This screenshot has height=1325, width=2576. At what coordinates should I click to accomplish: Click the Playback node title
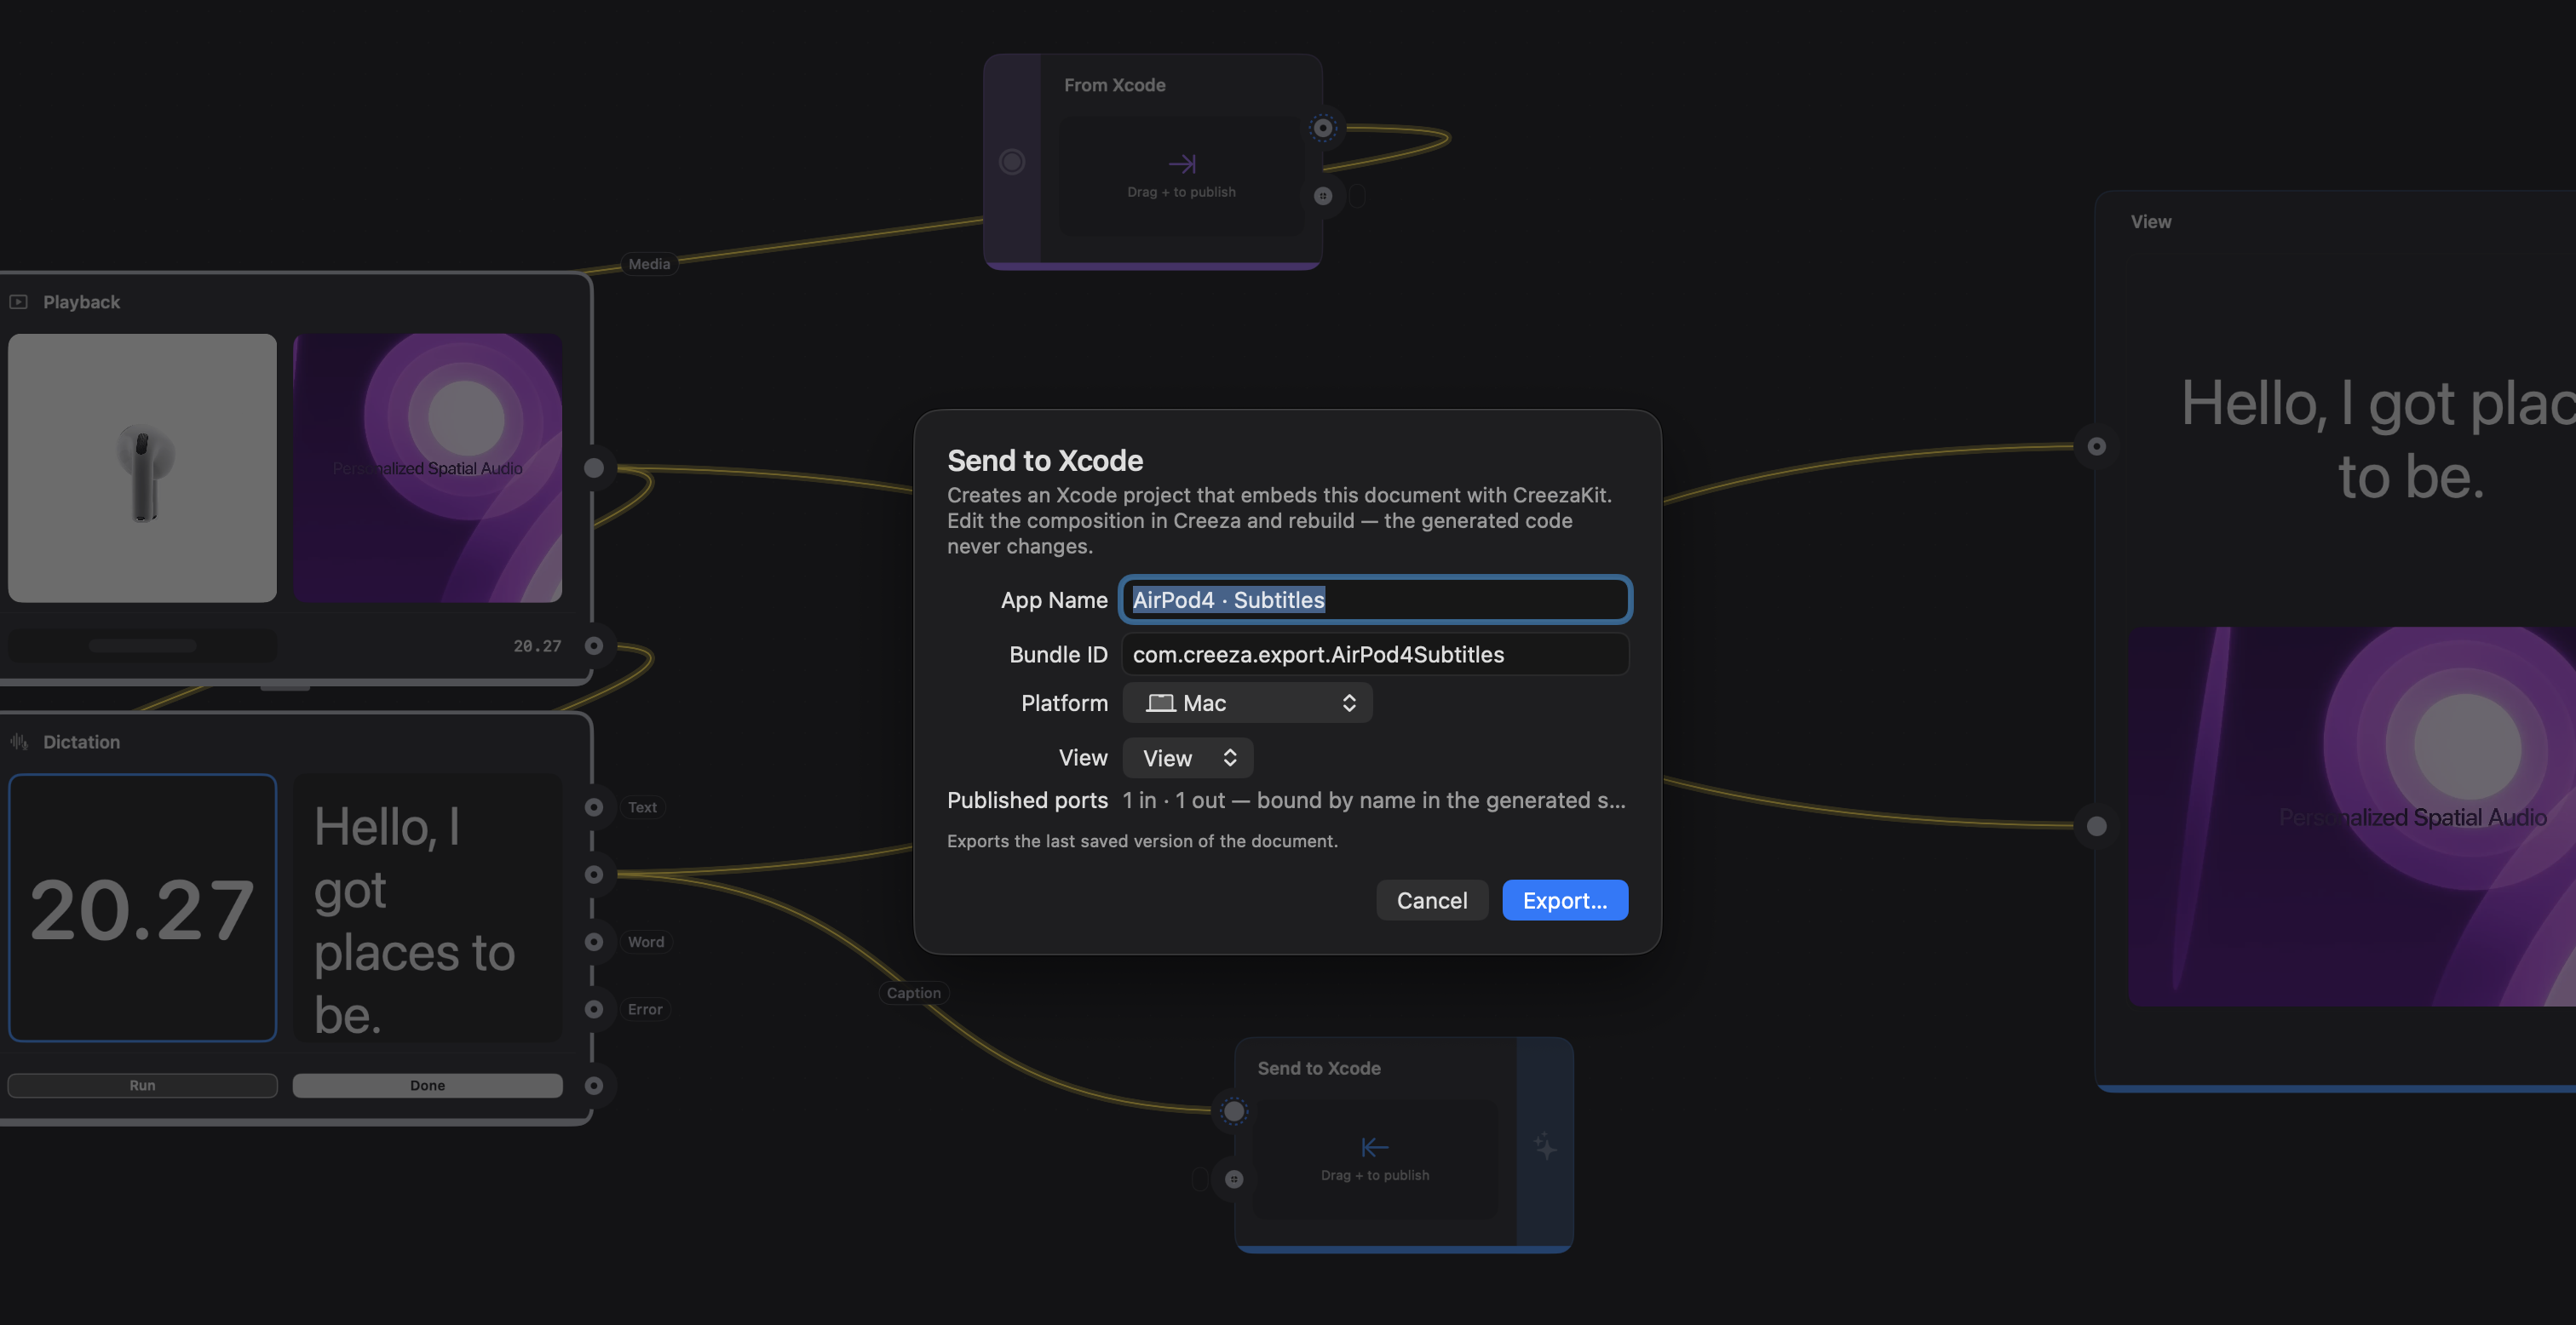[x=81, y=302]
